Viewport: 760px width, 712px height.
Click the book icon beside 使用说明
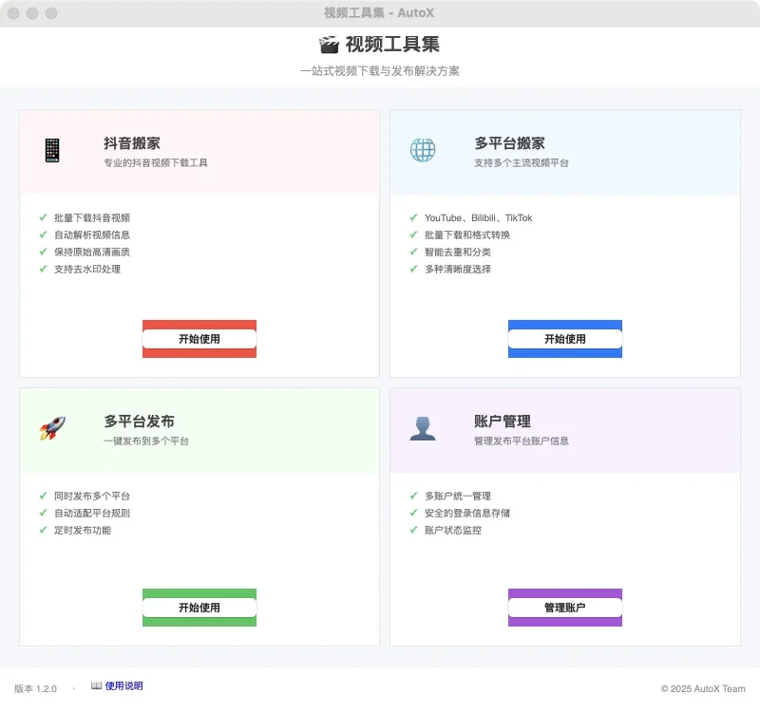(x=97, y=685)
